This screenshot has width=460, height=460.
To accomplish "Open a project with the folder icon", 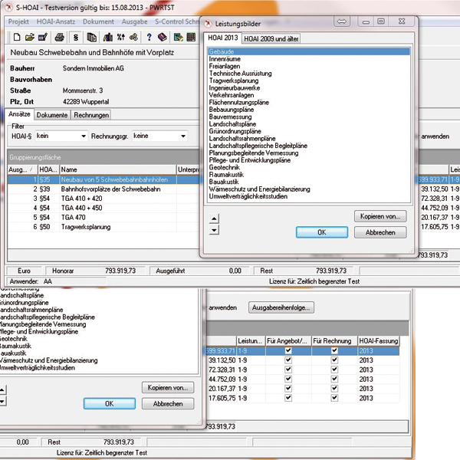I will (x=29, y=37).
